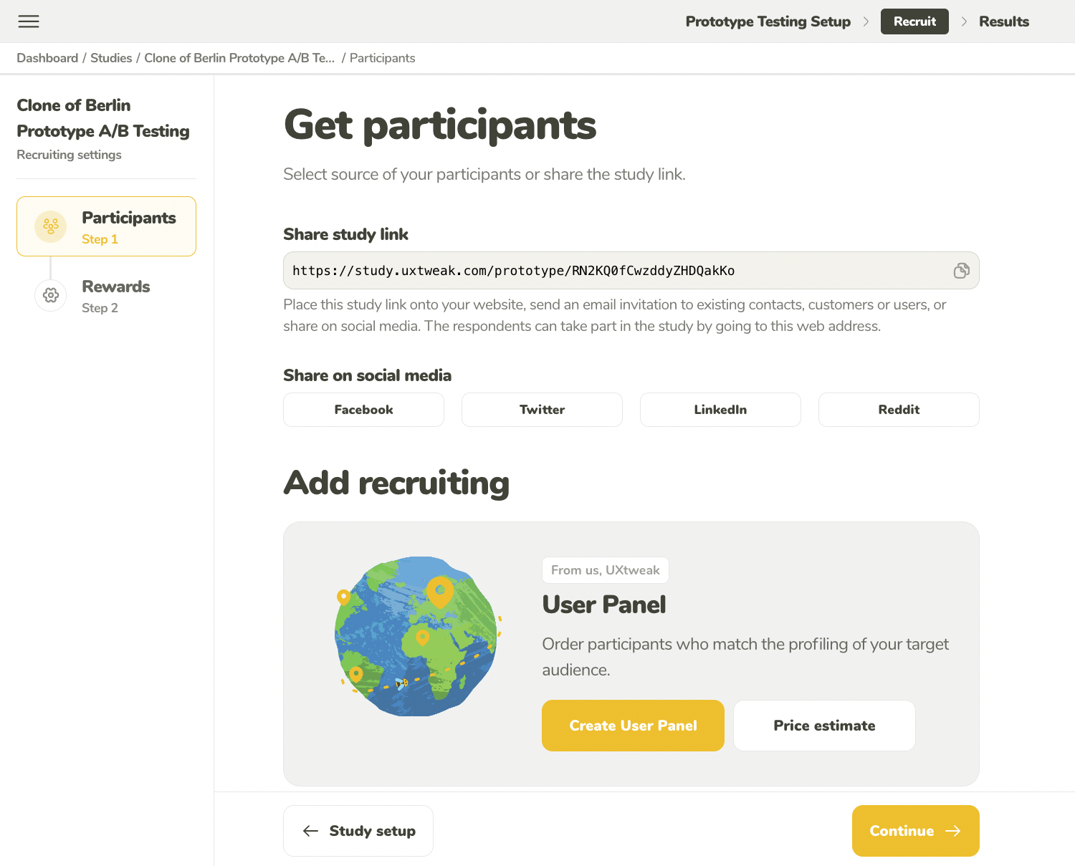Click the chevron before Results
The image size is (1075, 866).
pyautogui.click(x=964, y=21)
